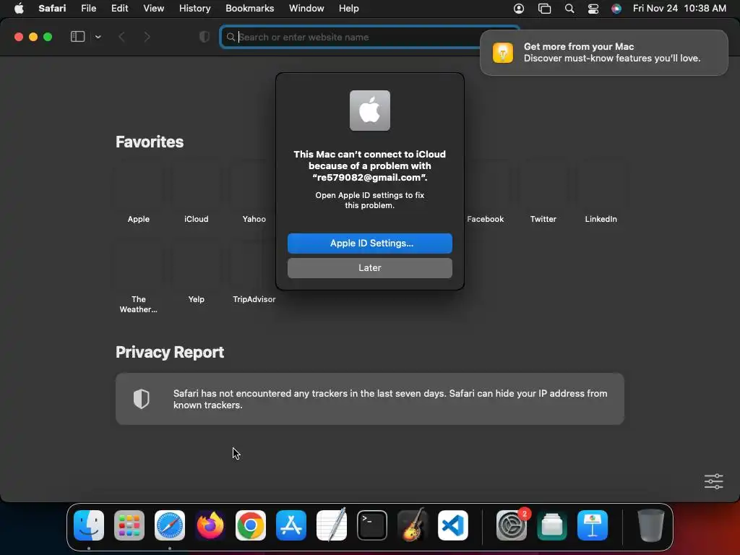Open the Window menu
740x555 pixels.
(306, 9)
